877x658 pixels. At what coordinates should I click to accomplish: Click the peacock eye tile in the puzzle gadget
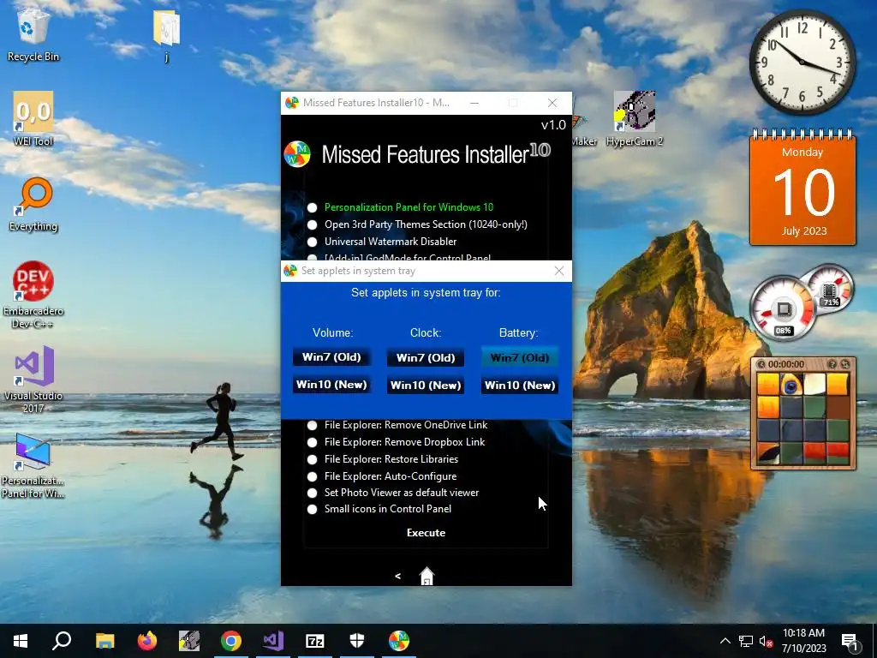pyautogui.click(x=791, y=385)
